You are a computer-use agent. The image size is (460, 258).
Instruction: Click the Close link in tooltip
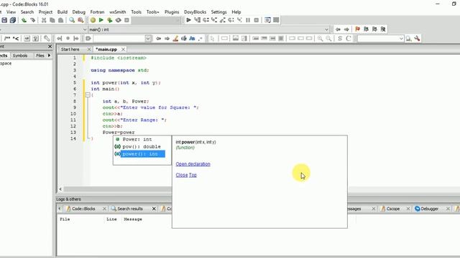(182, 175)
